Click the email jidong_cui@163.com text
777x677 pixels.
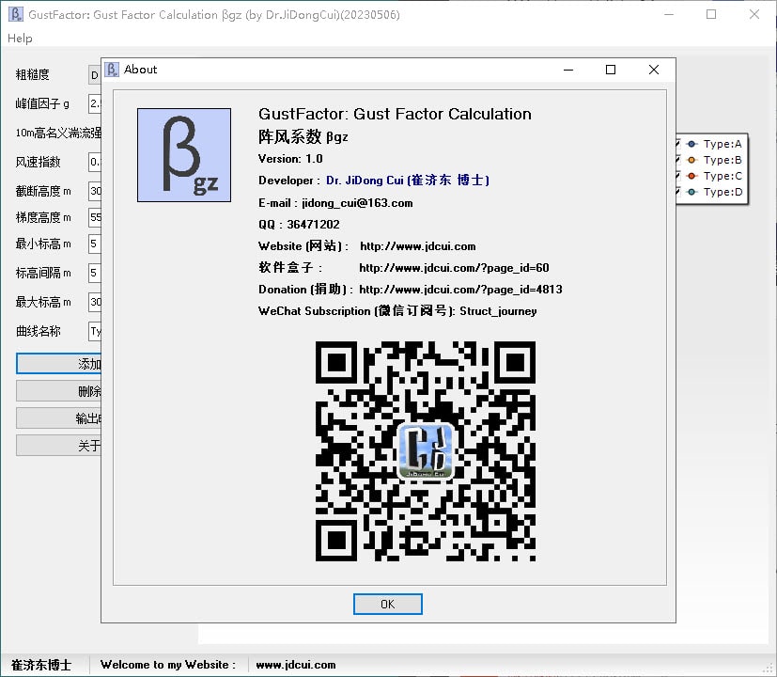(357, 203)
